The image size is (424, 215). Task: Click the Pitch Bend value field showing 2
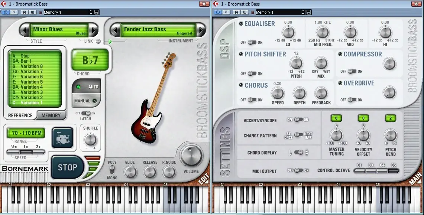391,118
